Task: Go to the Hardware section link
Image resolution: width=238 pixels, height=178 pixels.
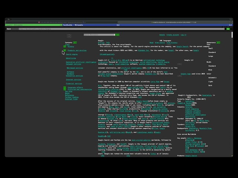Action: point(70,74)
